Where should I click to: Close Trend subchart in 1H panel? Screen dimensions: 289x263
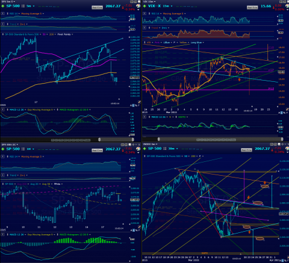click(2, 175)
